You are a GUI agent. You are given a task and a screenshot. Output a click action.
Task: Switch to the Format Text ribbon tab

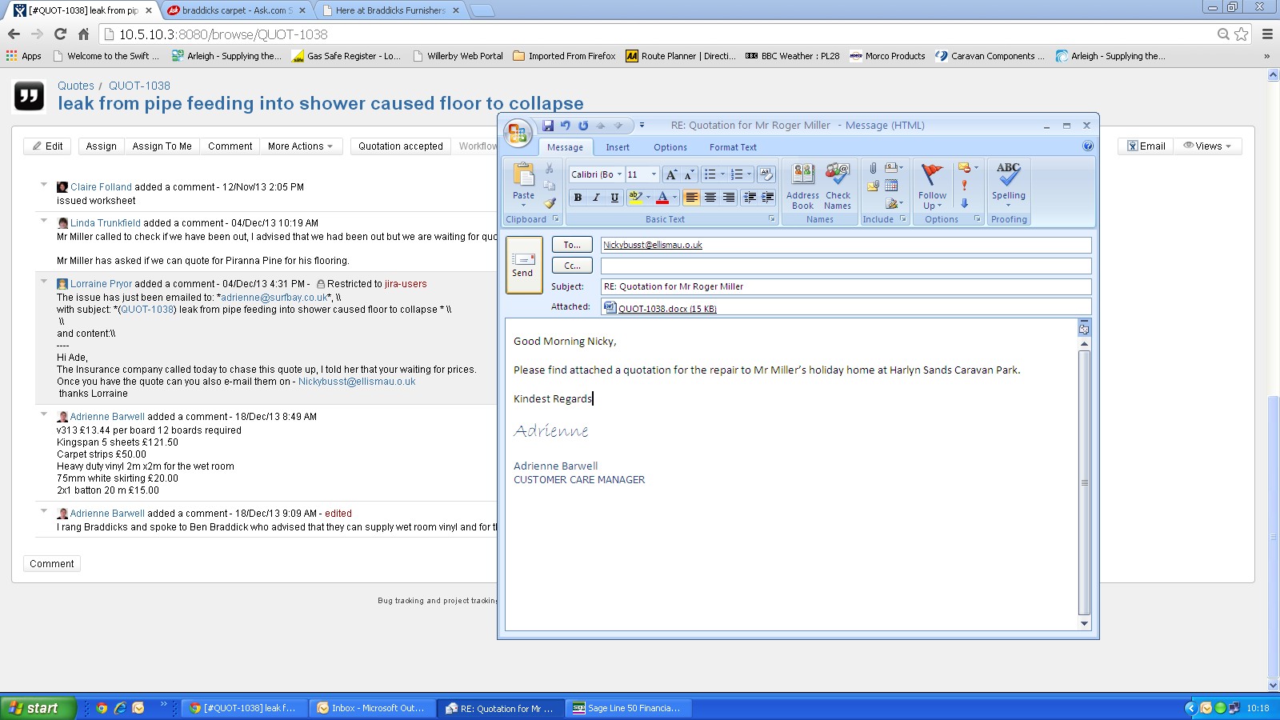click(732, 147)
